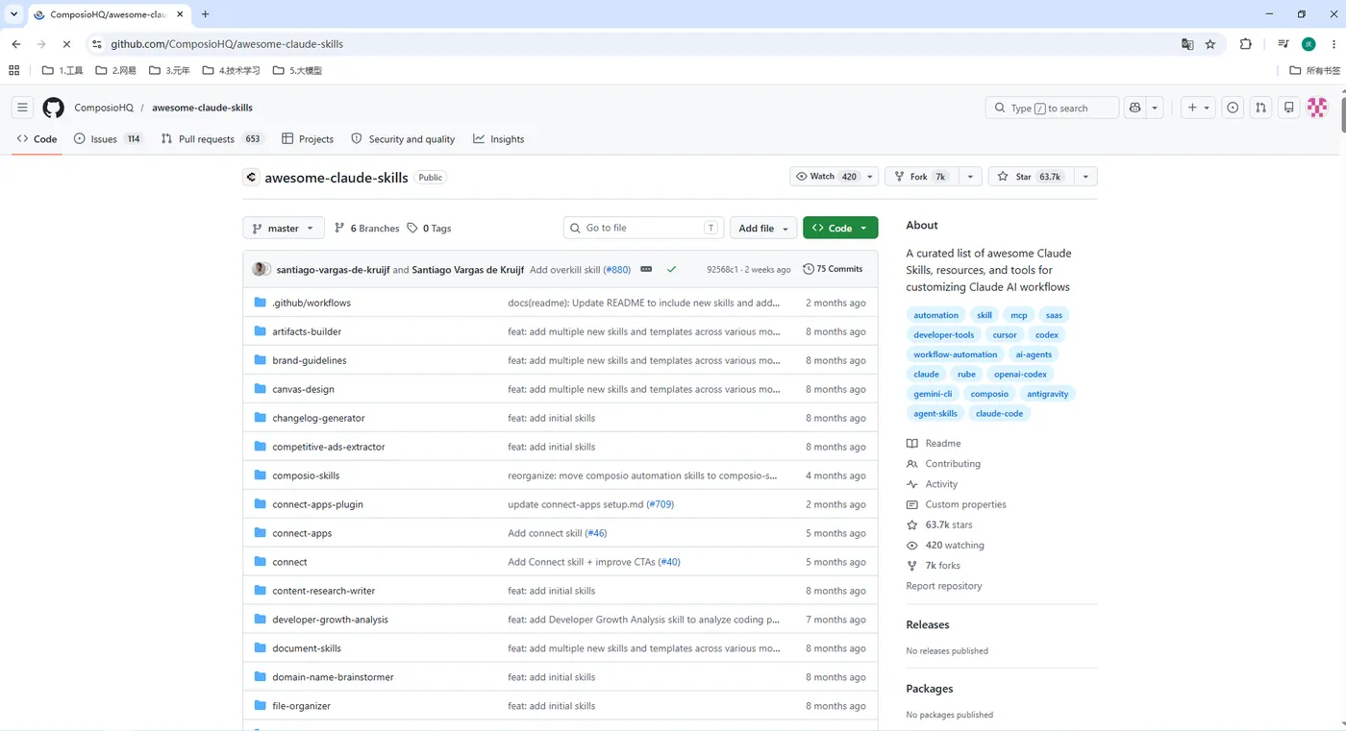The width and height of the screenshot is (1346, 731).
Task: Open your issues icon beside the create-new button
Action: (1233, 108)
